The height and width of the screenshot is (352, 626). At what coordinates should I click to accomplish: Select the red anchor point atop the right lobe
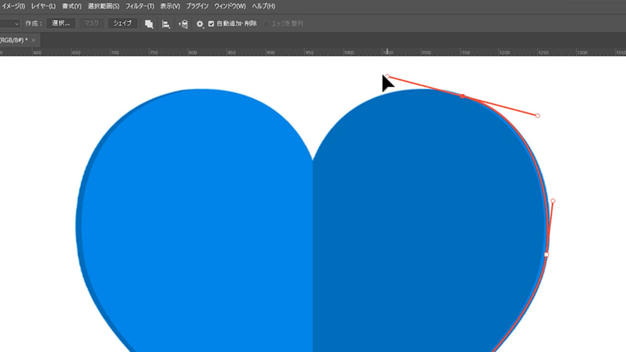click(x=462, y=96)
